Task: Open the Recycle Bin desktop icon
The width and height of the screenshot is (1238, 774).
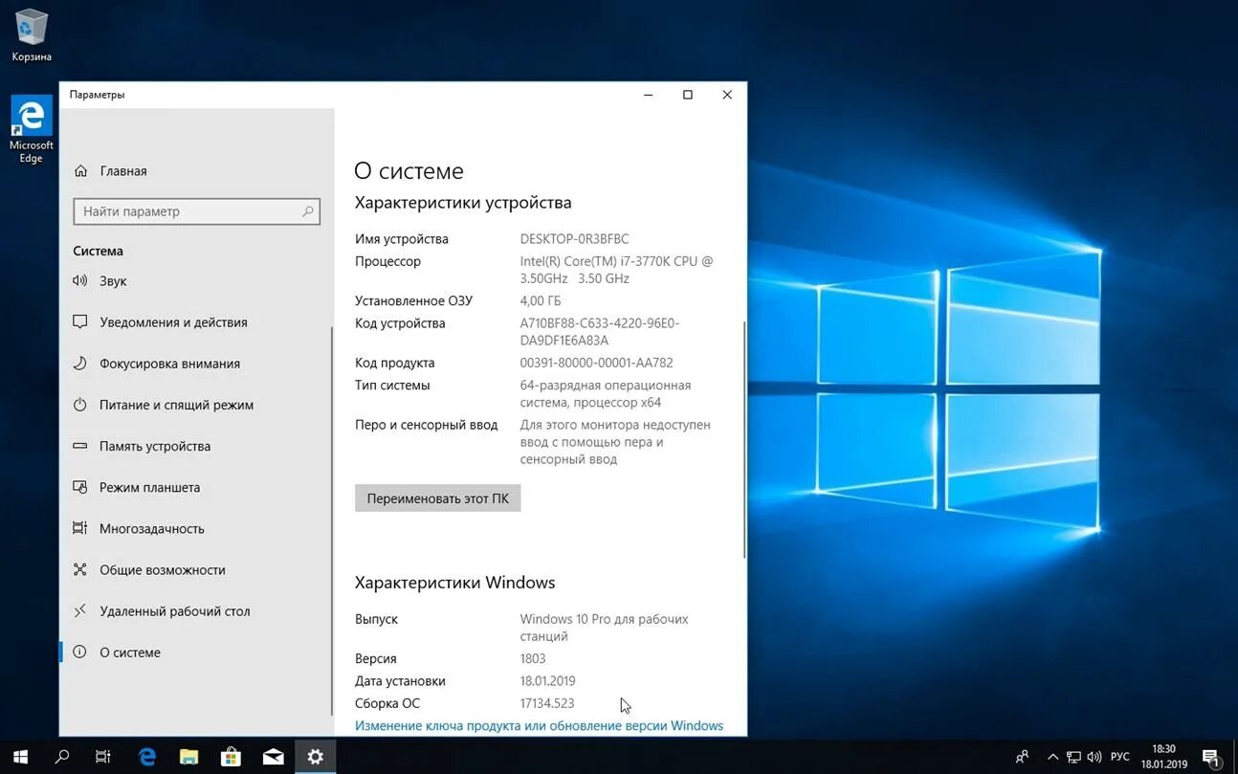Action: coord(32,35)
